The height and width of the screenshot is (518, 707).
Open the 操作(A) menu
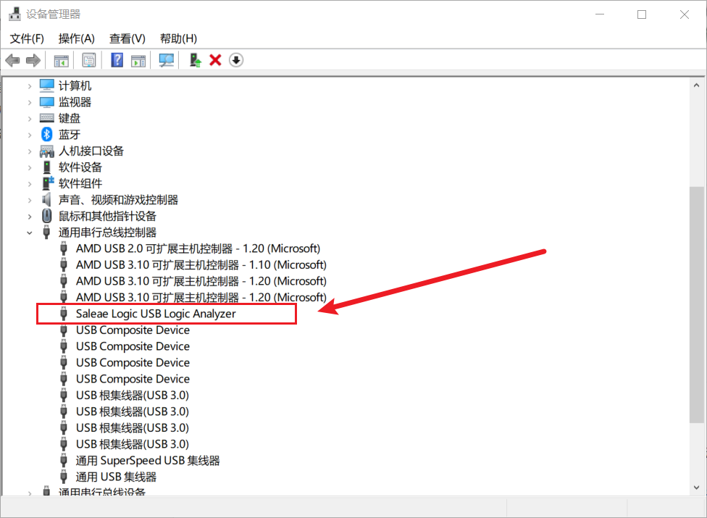[77, 39]
